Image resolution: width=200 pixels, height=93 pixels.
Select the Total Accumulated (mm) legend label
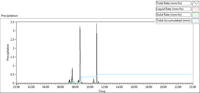[173, 20]
